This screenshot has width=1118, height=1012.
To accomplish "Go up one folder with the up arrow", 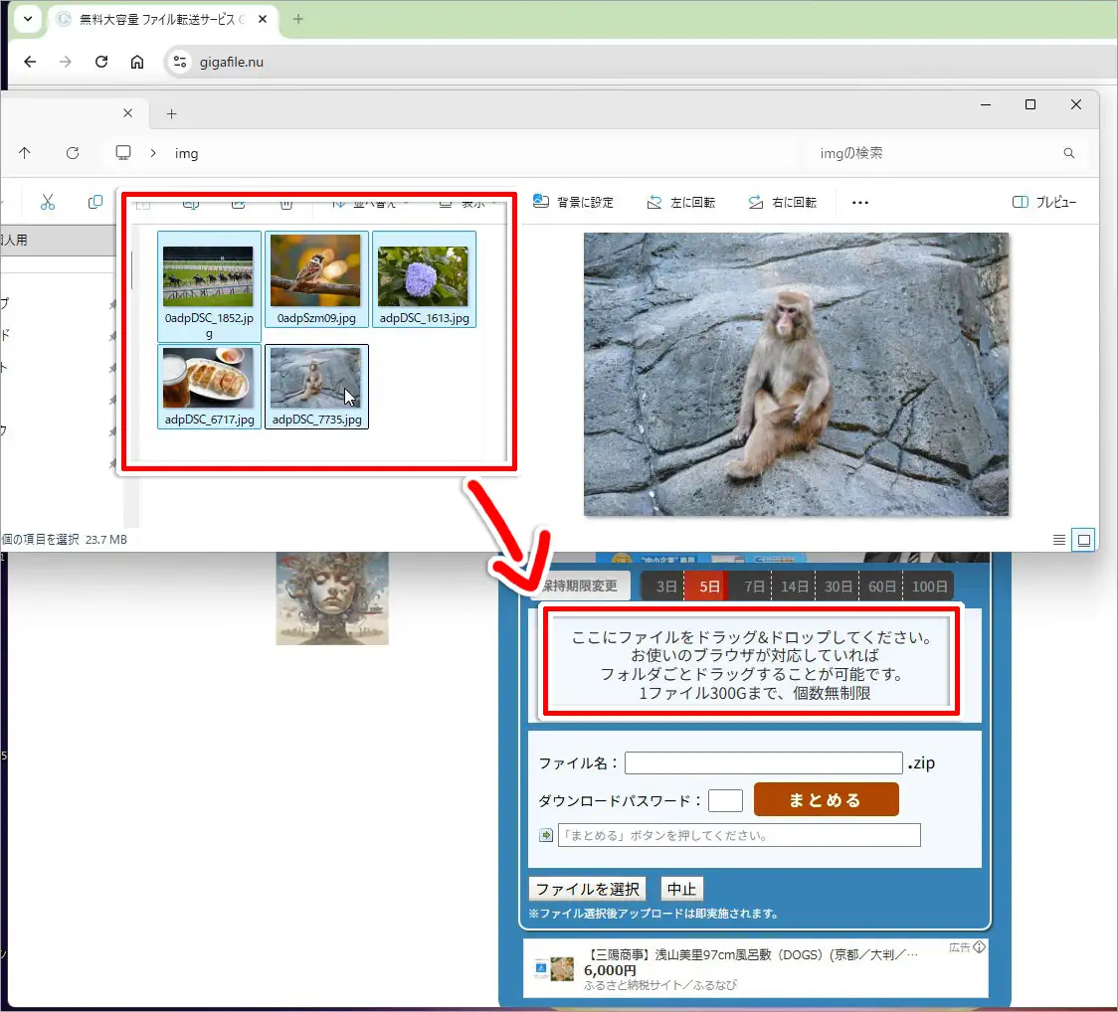I will (x=25, y=153).
